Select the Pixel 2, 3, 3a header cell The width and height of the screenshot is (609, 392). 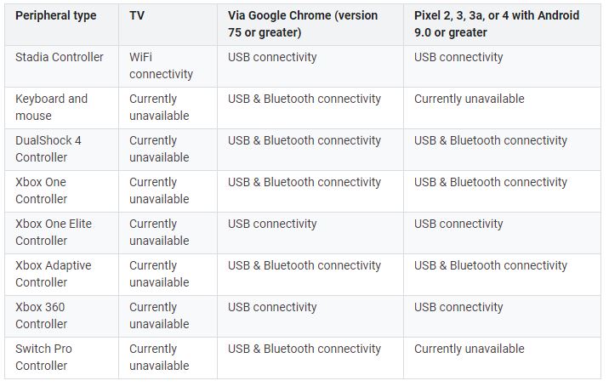click(x=497, y=24)
